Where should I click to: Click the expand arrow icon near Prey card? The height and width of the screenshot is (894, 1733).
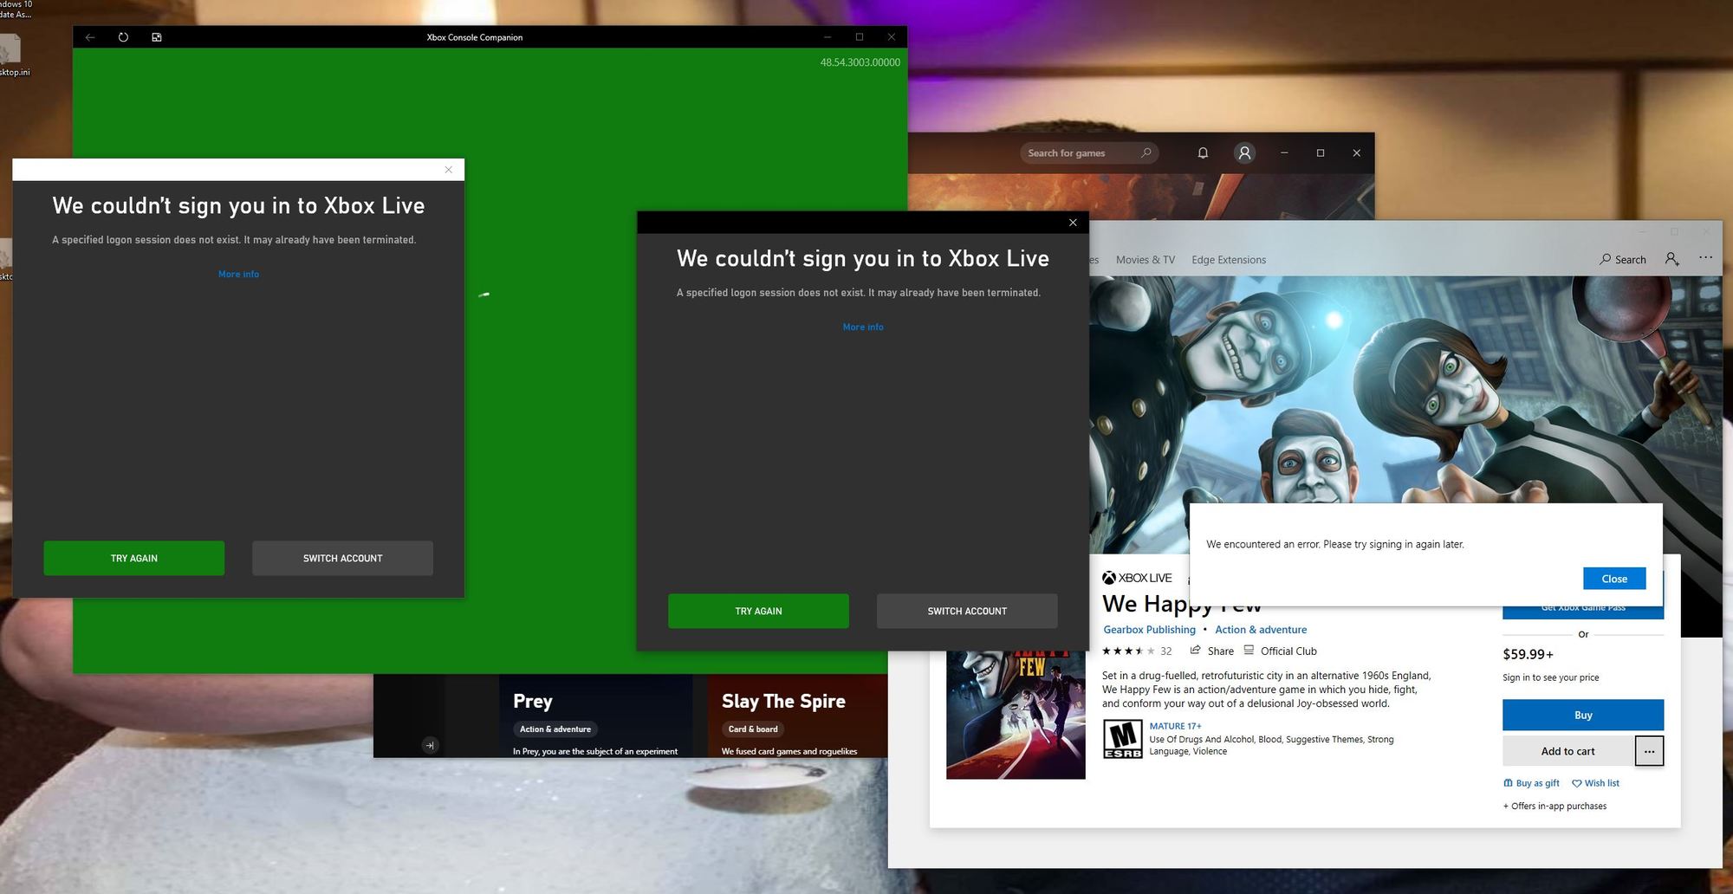430,745
